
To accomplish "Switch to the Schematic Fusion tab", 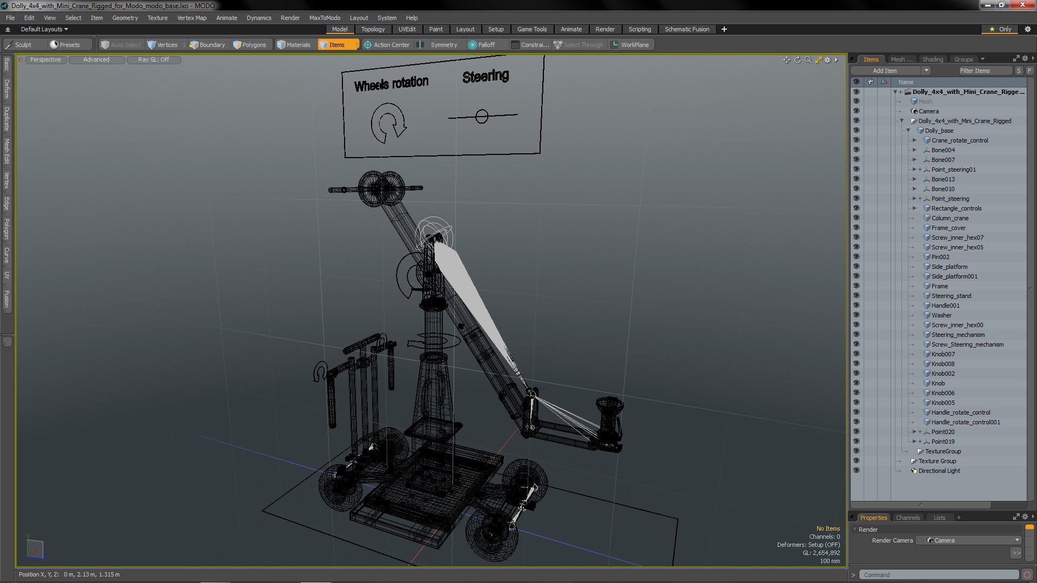I will [x=686, y=29].
